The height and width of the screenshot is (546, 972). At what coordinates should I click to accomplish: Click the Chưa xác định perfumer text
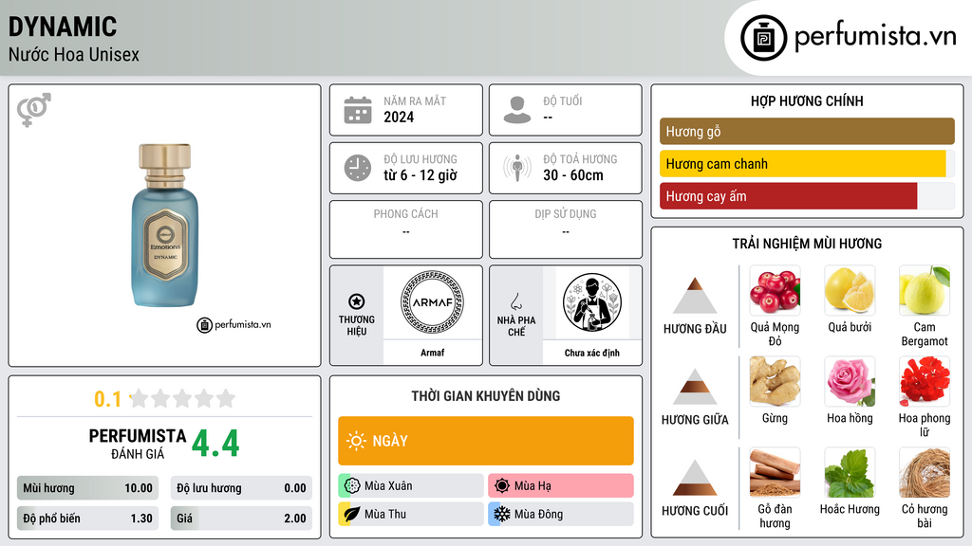592,353
